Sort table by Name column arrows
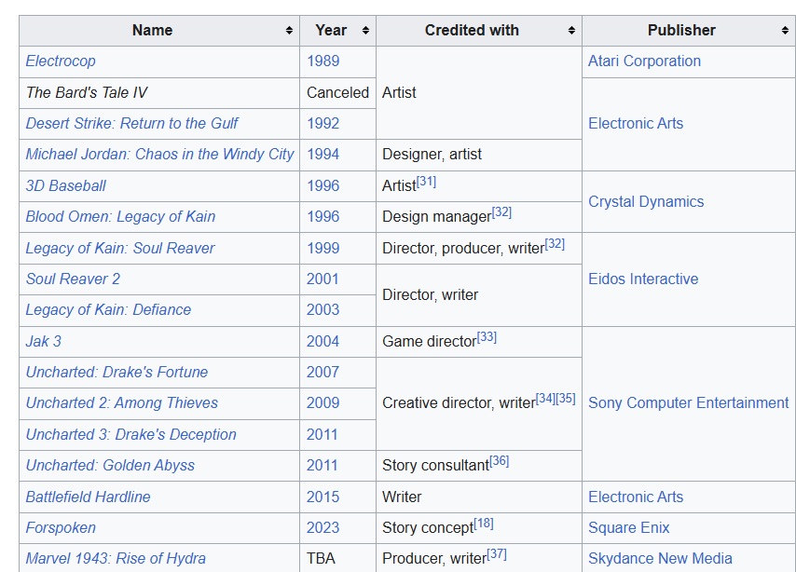Viewport: 796px width, 572px height. click(289, 31)
